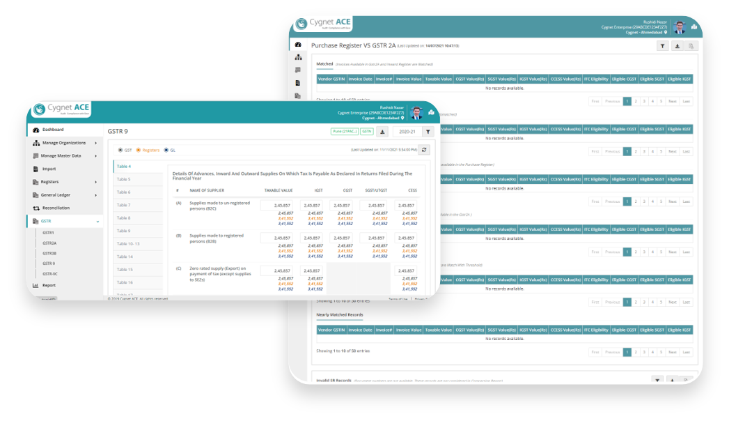Click Nearly Matched Records heading

point(339,315)
